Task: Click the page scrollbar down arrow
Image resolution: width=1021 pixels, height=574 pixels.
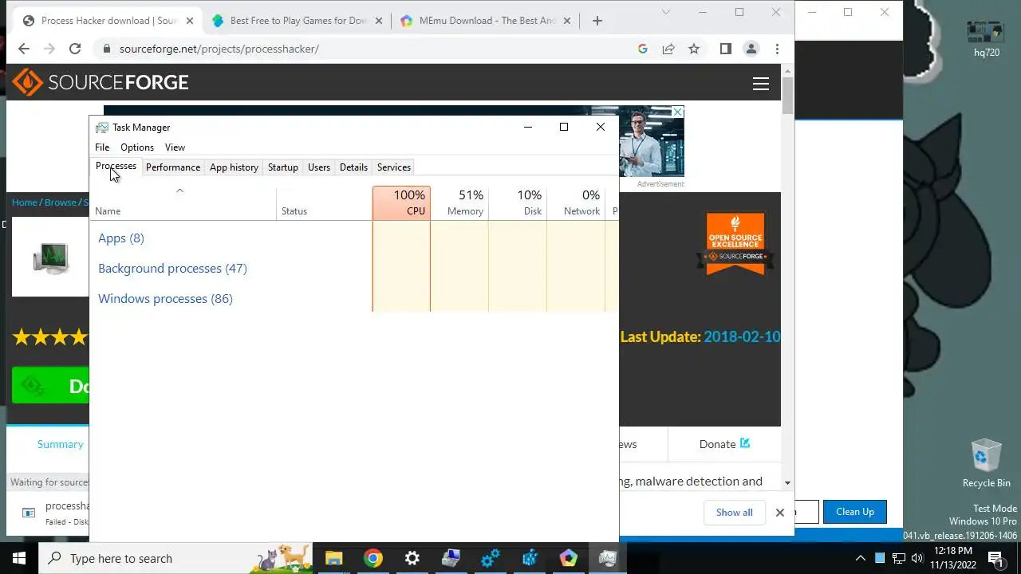Action: pos(787,483)
